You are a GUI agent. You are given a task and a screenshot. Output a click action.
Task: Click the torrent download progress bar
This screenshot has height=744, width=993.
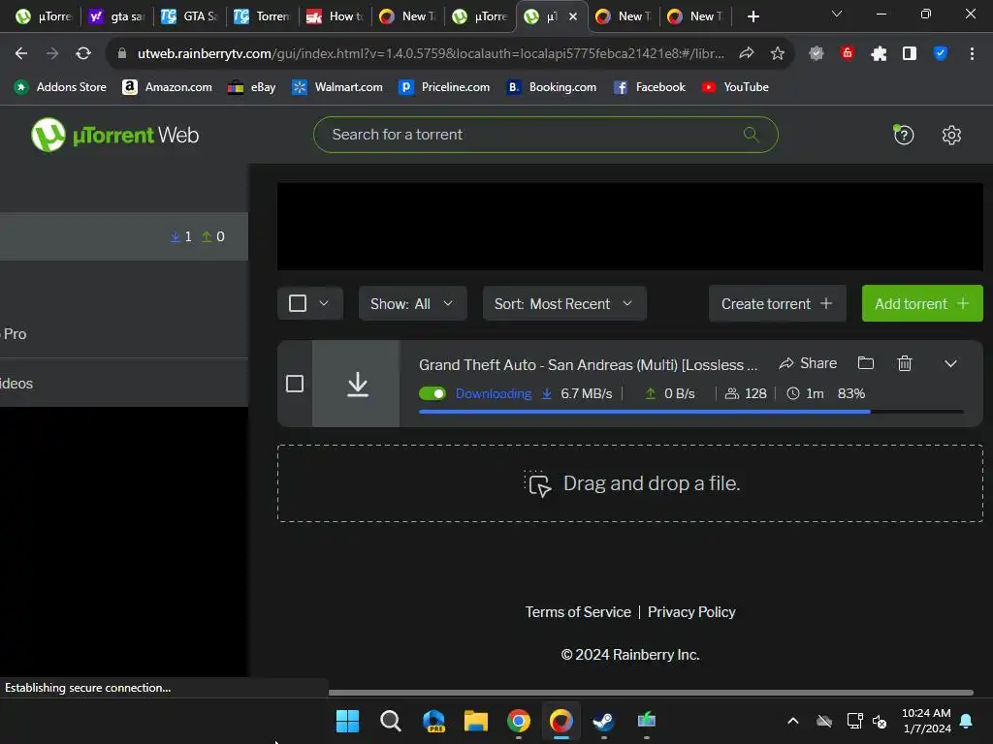[x=690, y=412]
